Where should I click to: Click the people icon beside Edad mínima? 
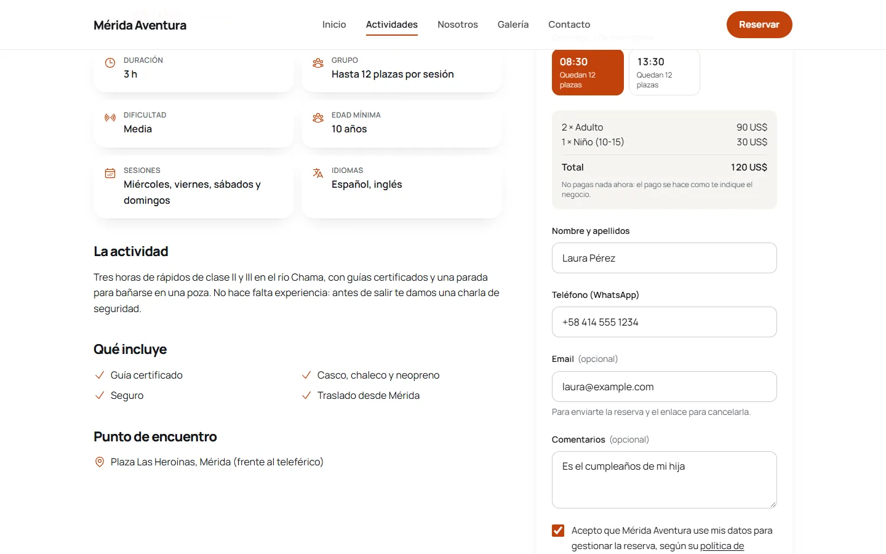coord(318,118)
